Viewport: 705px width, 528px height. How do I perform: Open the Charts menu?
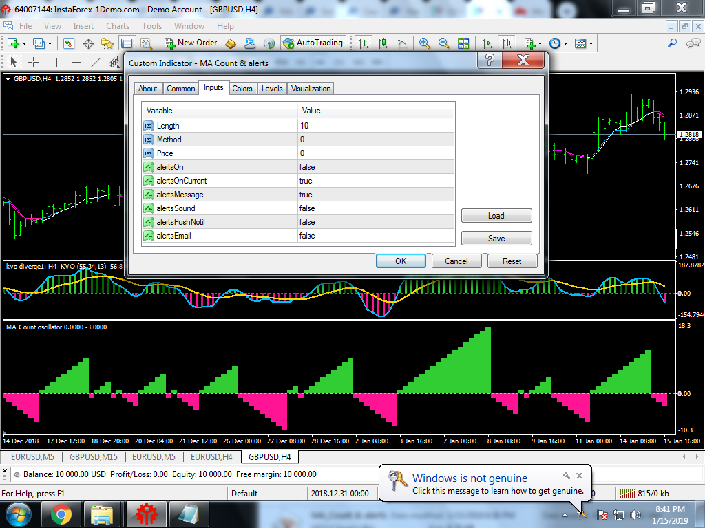tap(117, 26)
